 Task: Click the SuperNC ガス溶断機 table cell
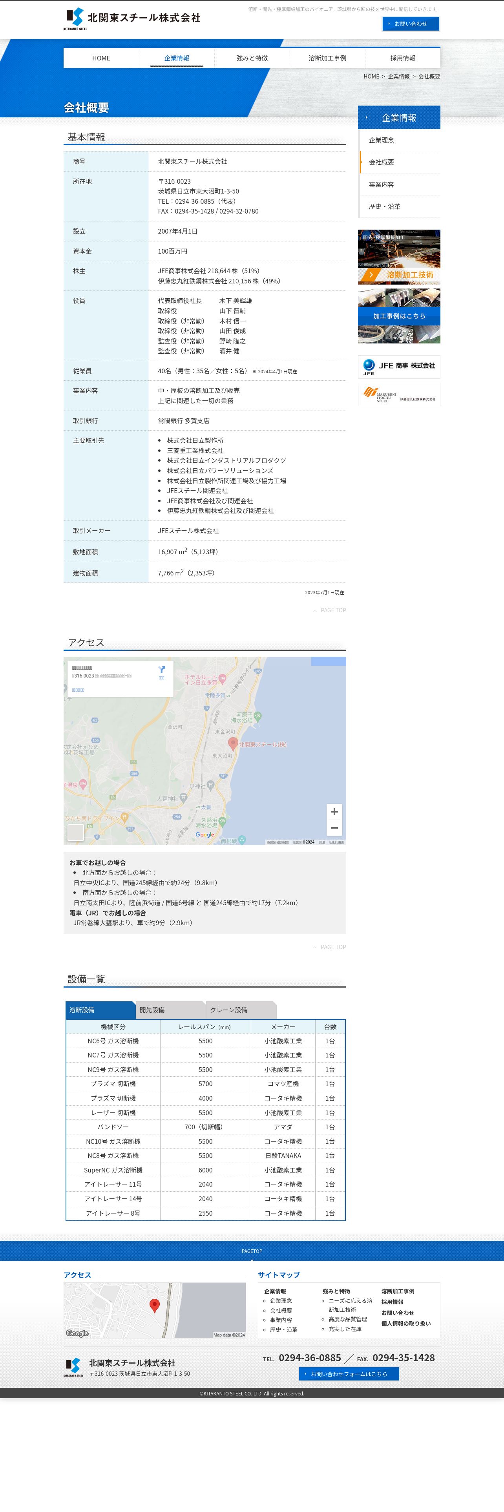(113, 1170)
